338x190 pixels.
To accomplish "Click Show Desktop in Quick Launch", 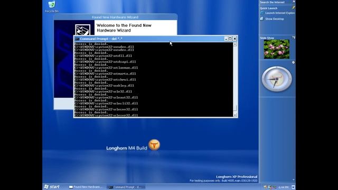I will [x=275, y=19].
